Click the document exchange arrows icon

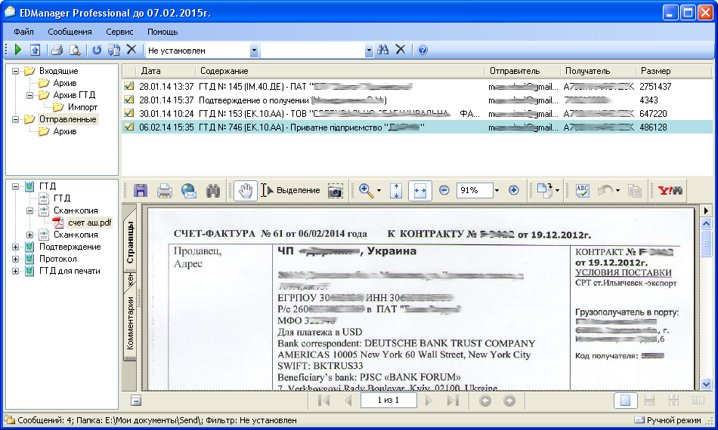[x=114, y=50]
